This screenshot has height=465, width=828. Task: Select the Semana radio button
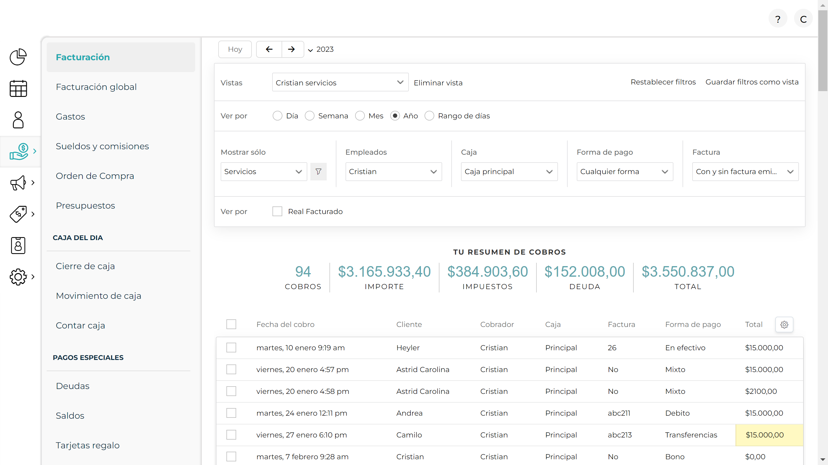point(309,116)
